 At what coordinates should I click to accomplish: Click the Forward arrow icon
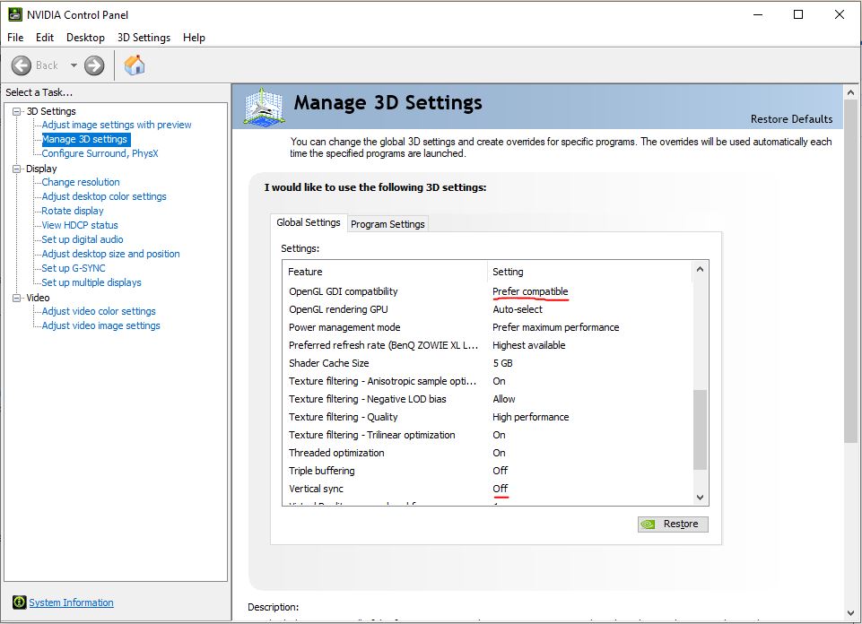[x=94, y=65]
